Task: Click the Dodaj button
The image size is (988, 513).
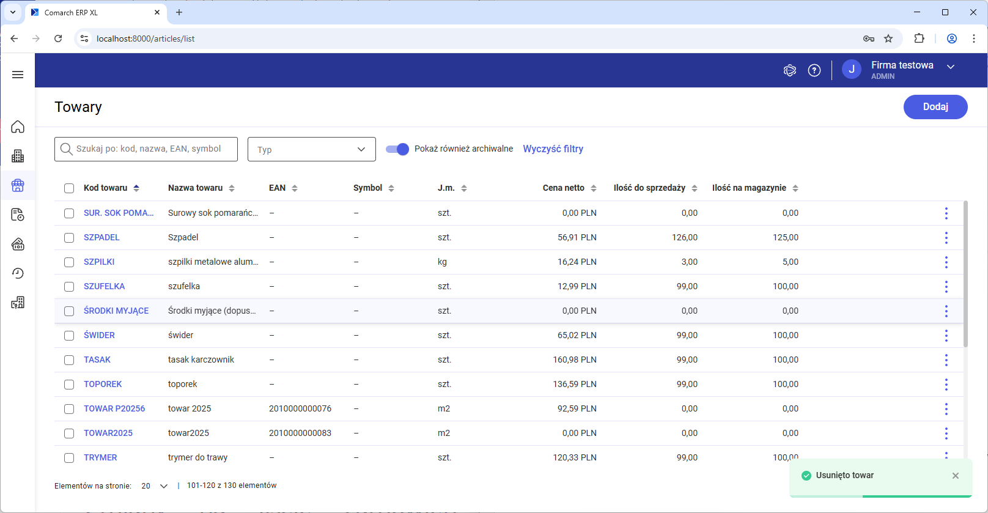Action: (x=935, y=107)
